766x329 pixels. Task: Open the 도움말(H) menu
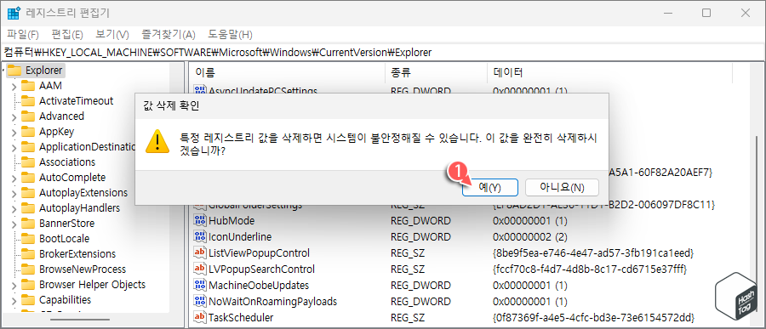[x=230, y=35]
